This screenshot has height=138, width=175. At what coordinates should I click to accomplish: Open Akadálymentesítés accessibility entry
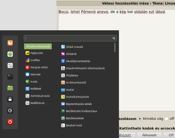(x=75, y=61)
